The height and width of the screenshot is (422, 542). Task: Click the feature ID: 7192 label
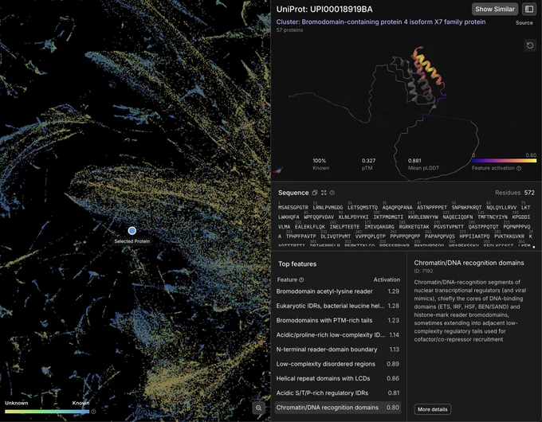coord(423,271)
